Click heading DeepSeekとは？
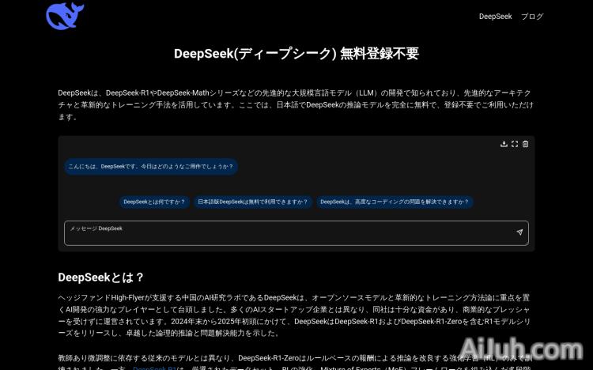The width and height of the screenshot is (593, 370). (100, 277)
